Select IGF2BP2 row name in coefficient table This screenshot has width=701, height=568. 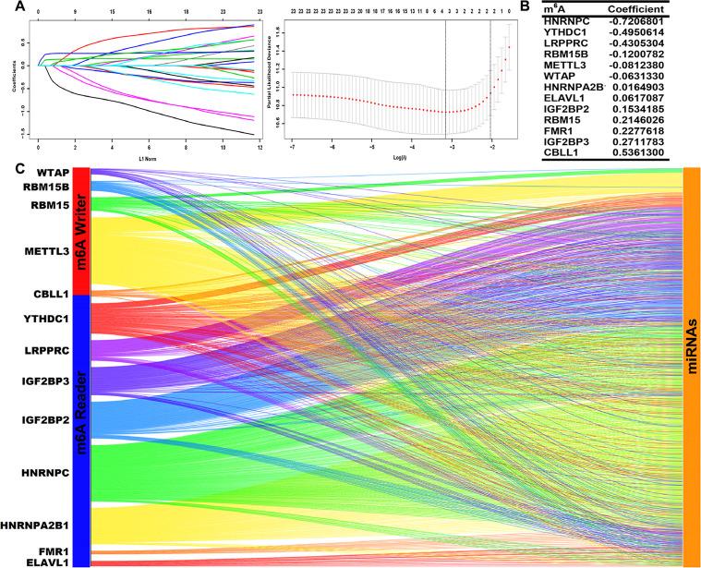[x=567, y=109]
